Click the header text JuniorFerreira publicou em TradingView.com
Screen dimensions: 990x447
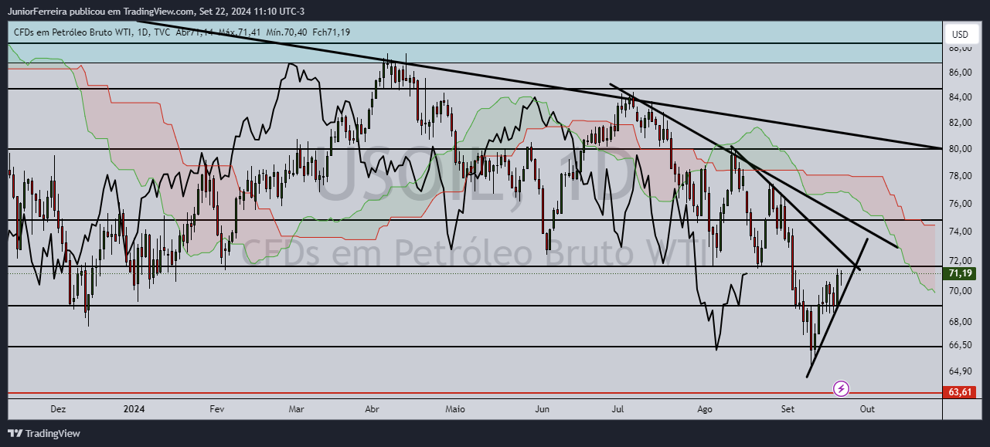pos(100,12)
